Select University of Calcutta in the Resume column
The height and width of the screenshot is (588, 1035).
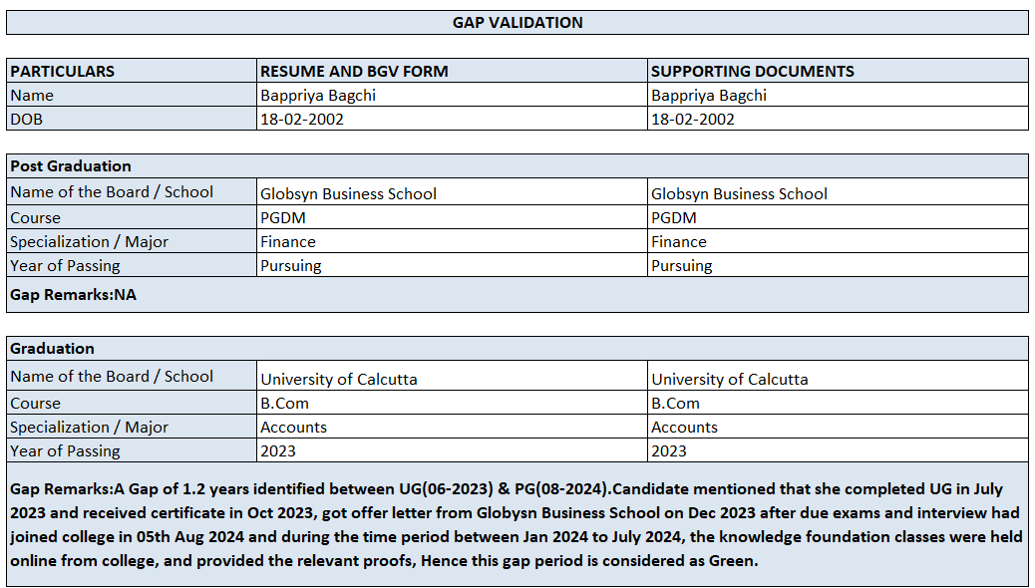click(x=339, y=379)
